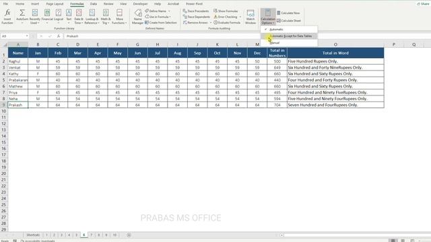
Task: Expand the Define Name dropdown arrow
Action: (169, 11)
